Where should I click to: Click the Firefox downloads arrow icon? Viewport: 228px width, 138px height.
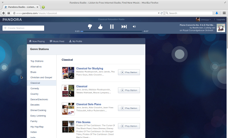pyautogui.click(x=217, y=13)
